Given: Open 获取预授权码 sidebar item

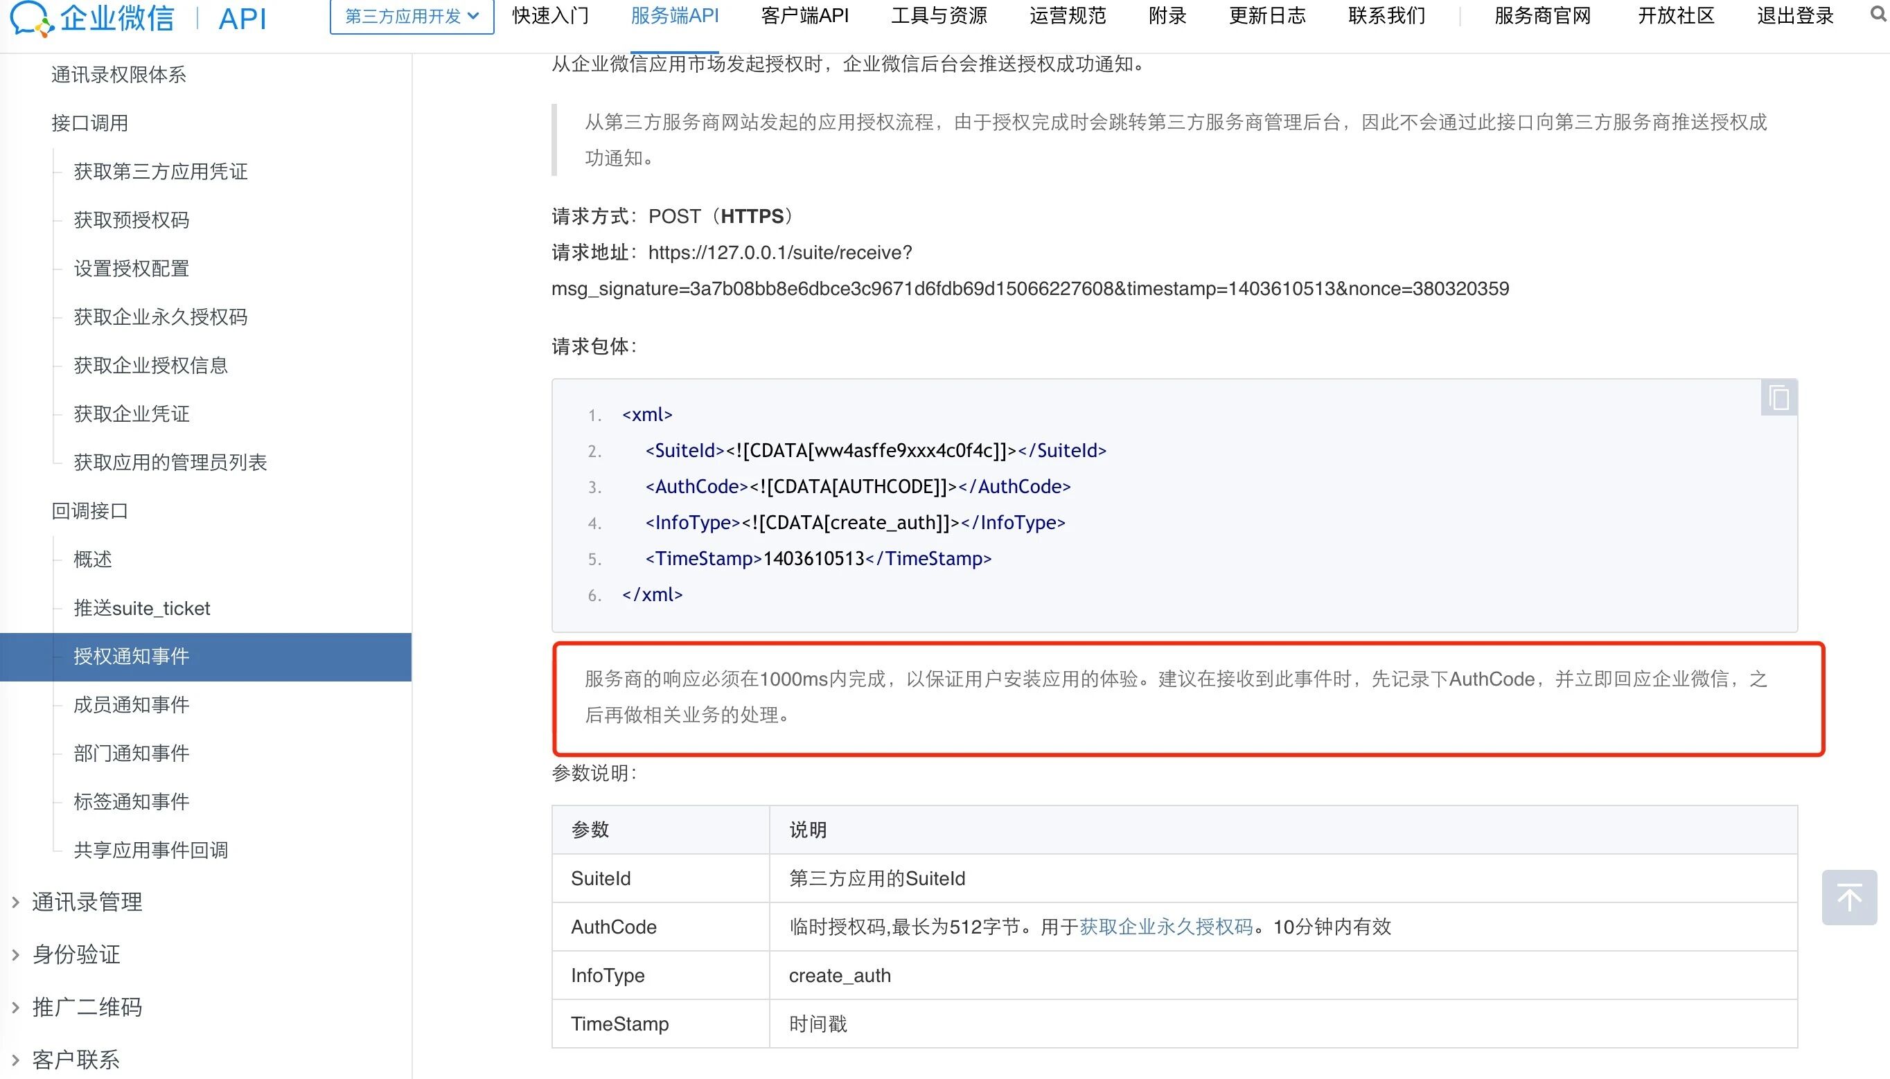Looking at the screenshot, I should click(131, 220).
